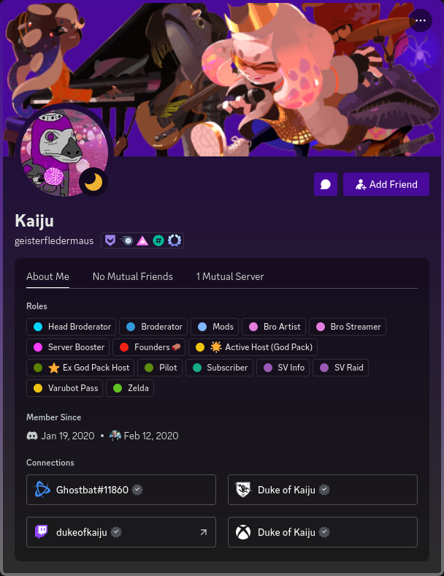Open the external link arrow for dukeofkaiju

point(203,532)
